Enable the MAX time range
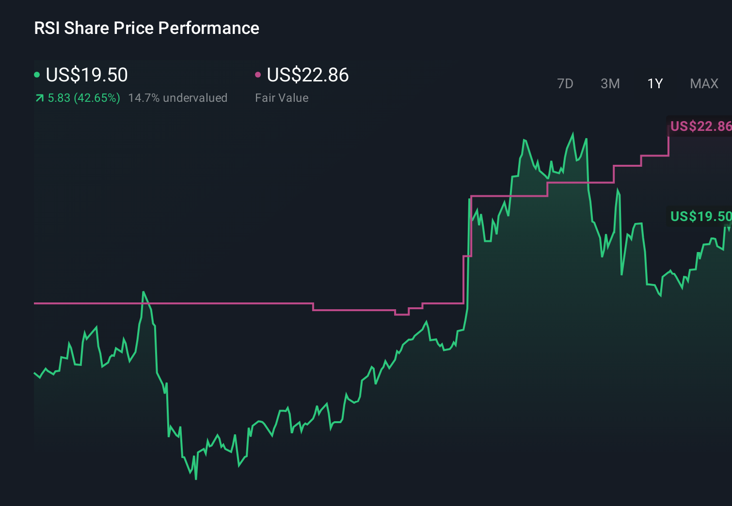 coord(704,83)
